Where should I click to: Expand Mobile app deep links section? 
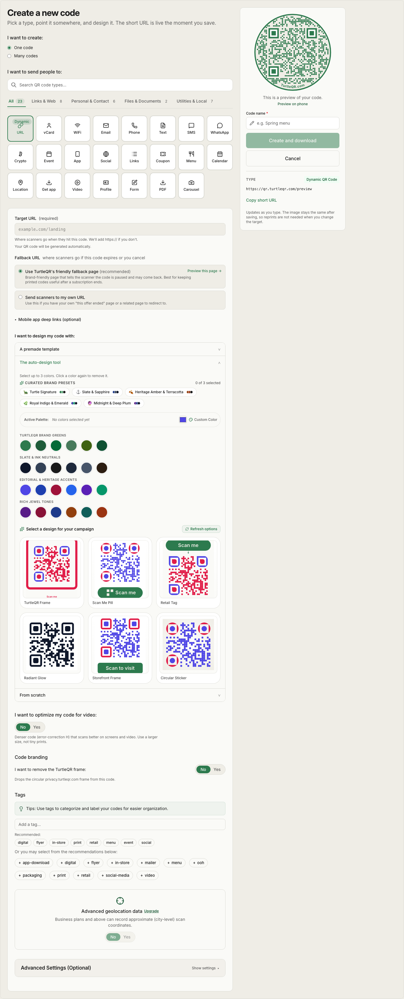[x=48, y=319]
